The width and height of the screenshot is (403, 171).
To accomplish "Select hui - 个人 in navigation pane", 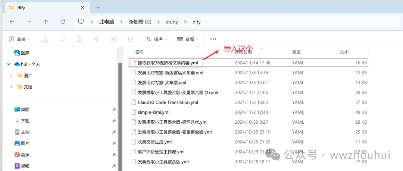I will click(27, 64).
